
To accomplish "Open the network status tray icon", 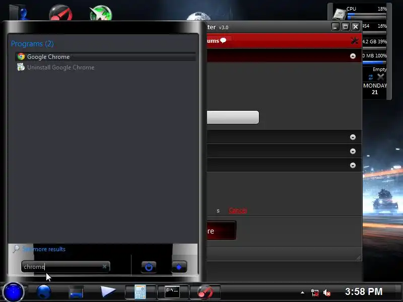I will [x=315, y=292].
